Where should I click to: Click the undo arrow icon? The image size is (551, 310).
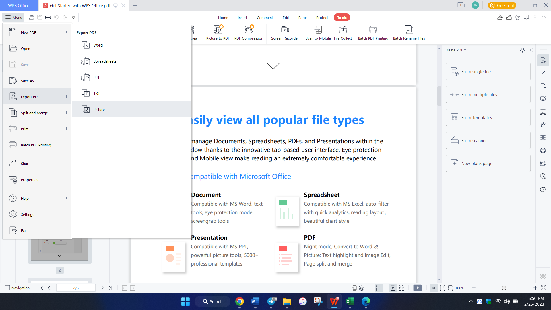56,17
